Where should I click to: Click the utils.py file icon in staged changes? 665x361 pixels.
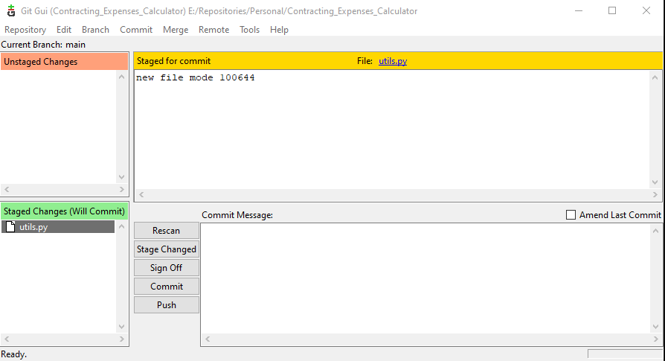coord(10,227)
